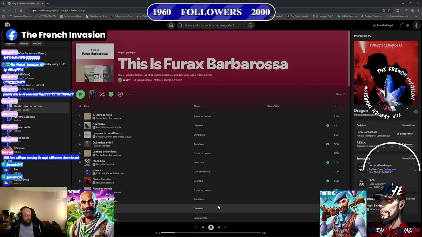Click the Spotify logo at top left
Screen dimensions: 422x237
(x=7, y=25)
